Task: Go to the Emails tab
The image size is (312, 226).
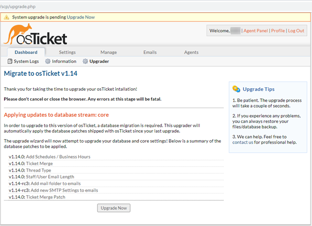Action: pyautogui.click(x=150, y=52)
